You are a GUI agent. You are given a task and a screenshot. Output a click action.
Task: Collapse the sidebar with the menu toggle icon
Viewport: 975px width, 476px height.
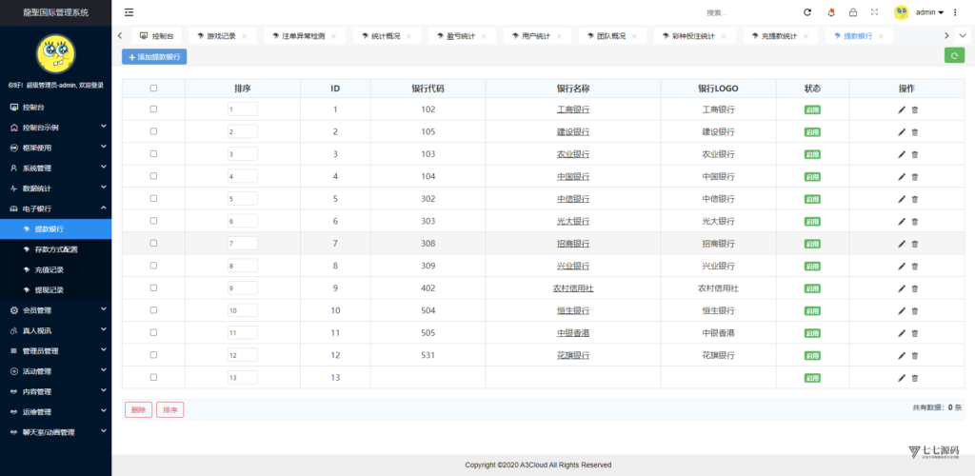[x=129, y=12]
